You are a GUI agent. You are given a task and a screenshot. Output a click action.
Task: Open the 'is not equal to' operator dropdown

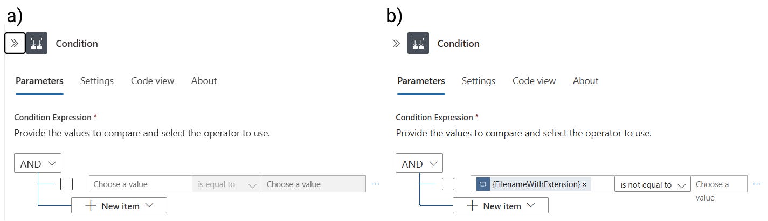click(652, 184)
